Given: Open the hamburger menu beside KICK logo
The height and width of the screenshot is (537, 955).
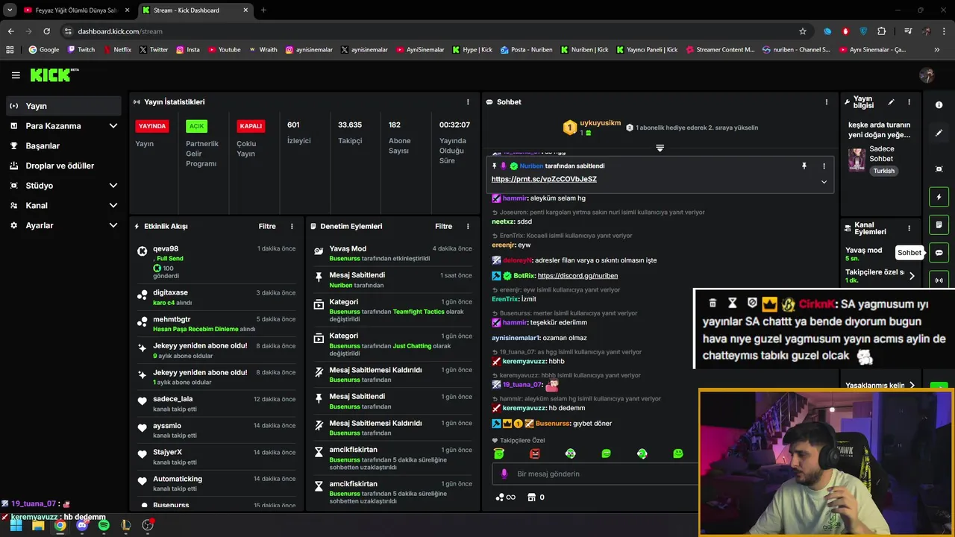Looking at the screenshot, I should pyautogui.click(x=16, y=75).
